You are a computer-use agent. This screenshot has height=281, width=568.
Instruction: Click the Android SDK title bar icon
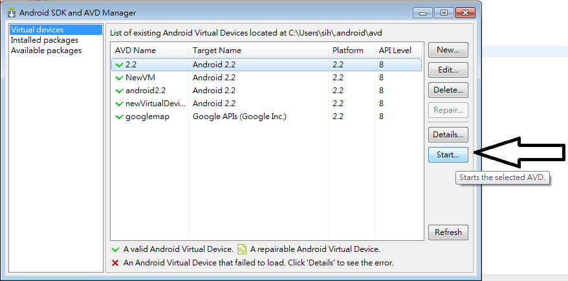12,12
